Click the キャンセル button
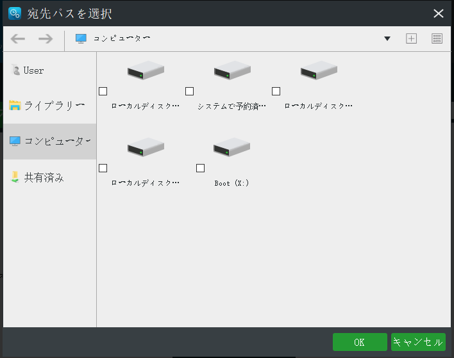Screen dimensions: 454x358 418,342
